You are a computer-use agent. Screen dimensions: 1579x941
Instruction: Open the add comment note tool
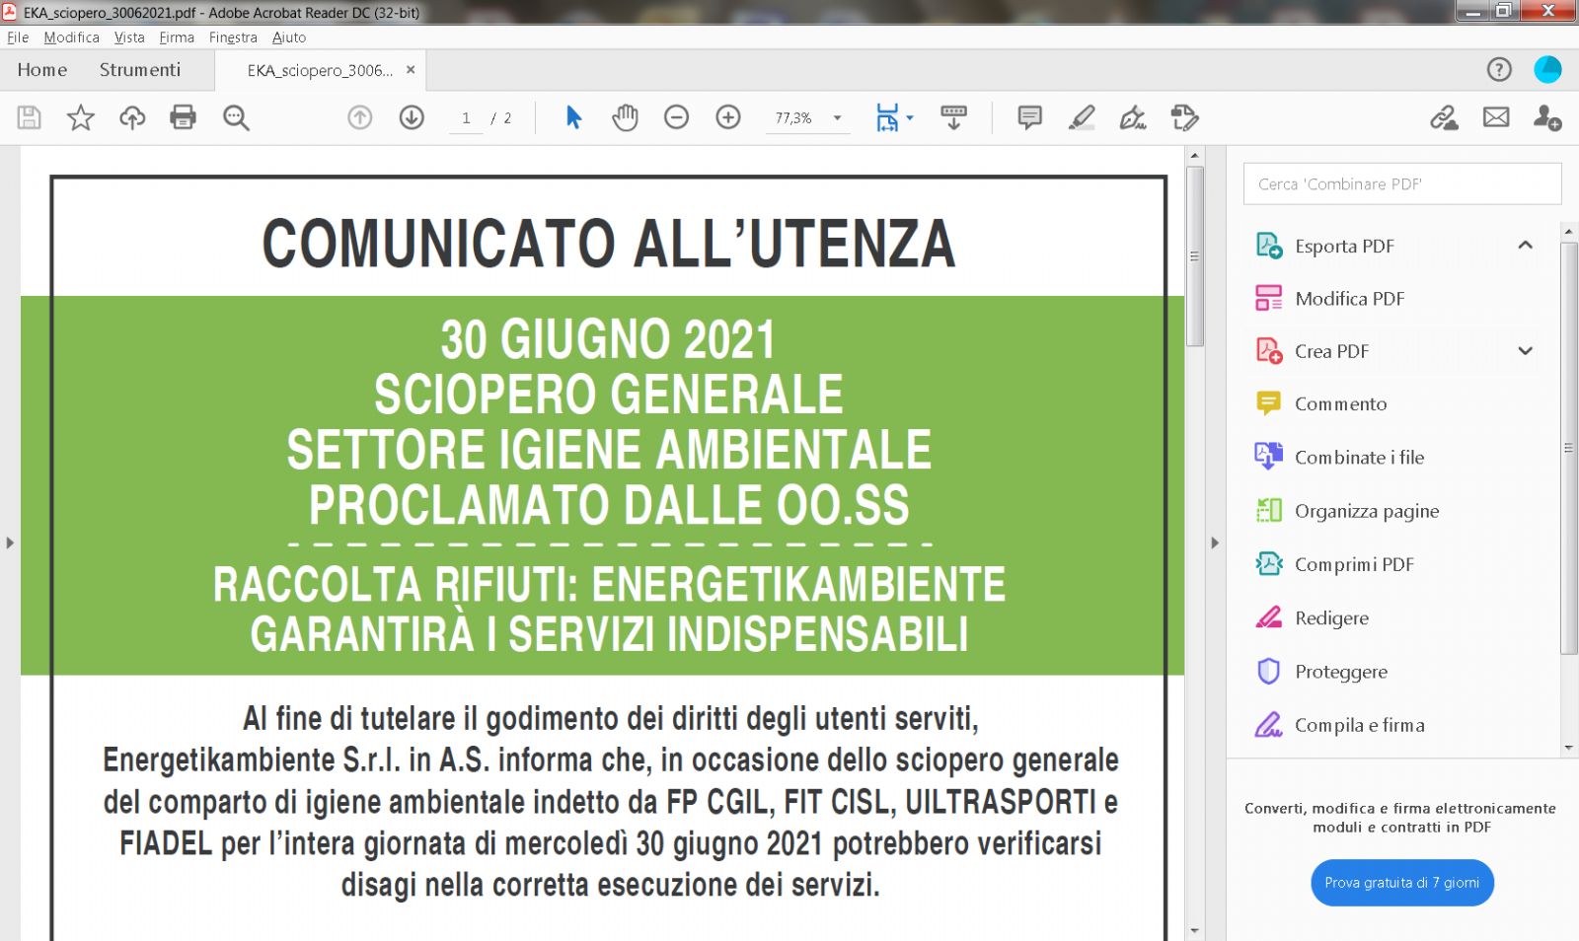click(x=1029, y=117)
